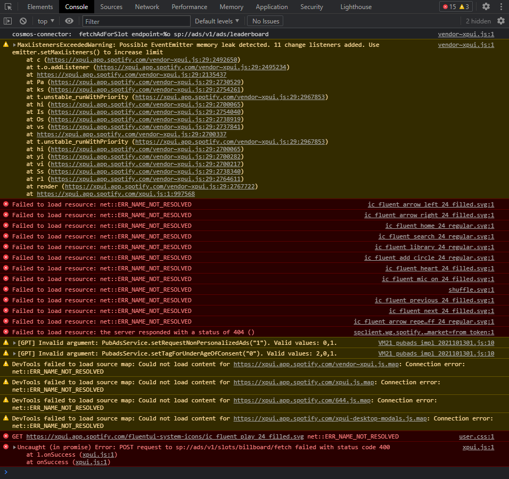509x479 pixels.
Task: Open the vendor~xpui.js:1 source link
Action: (466, 34)
